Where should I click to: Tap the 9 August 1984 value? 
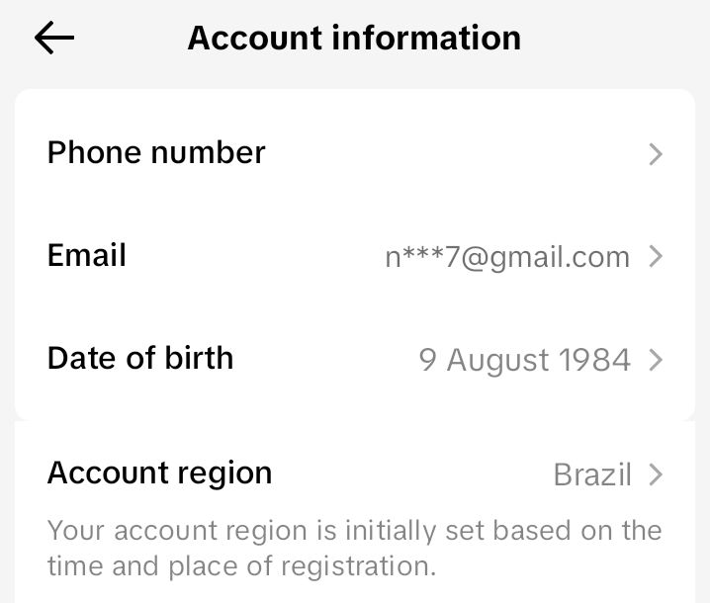[x=524, y=361]
